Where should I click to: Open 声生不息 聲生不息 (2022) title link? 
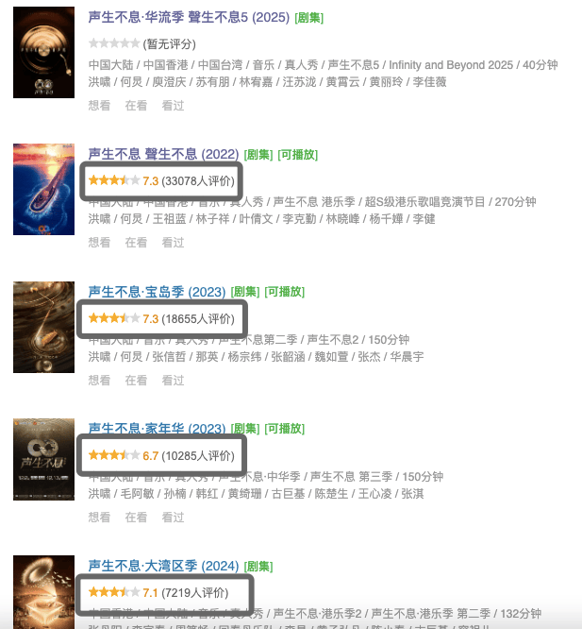pos(163,154)
